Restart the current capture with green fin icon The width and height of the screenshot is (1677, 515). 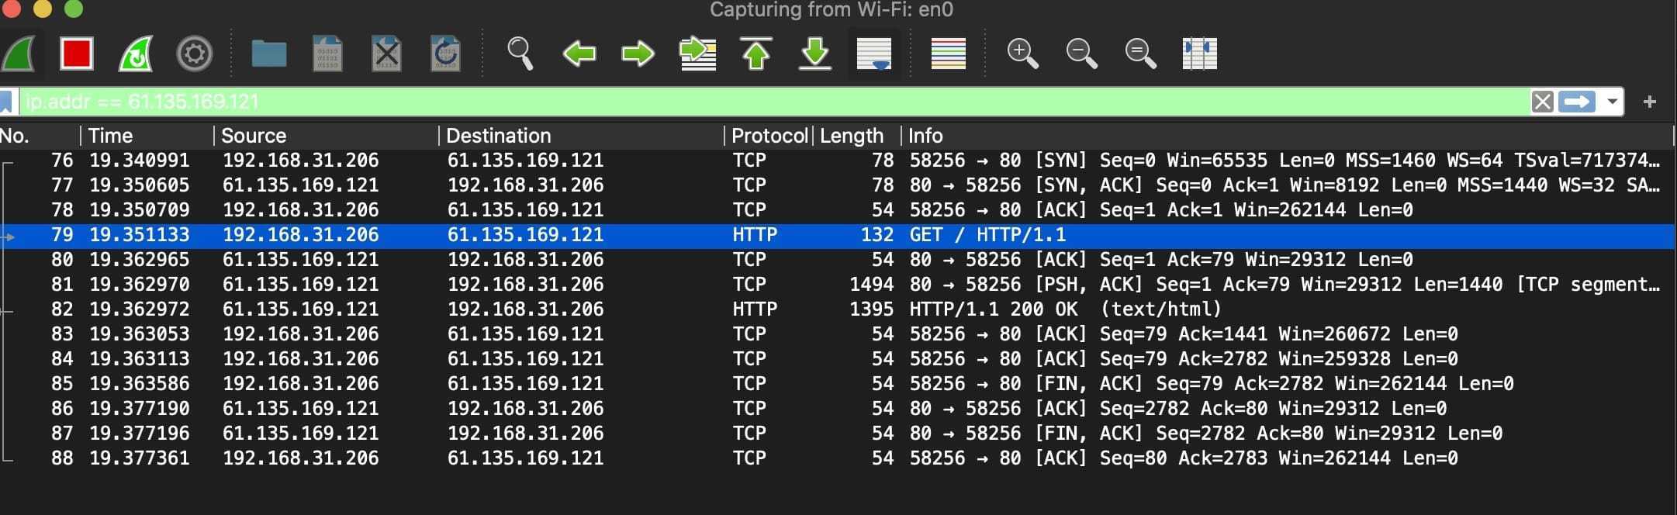coord(136,54)
